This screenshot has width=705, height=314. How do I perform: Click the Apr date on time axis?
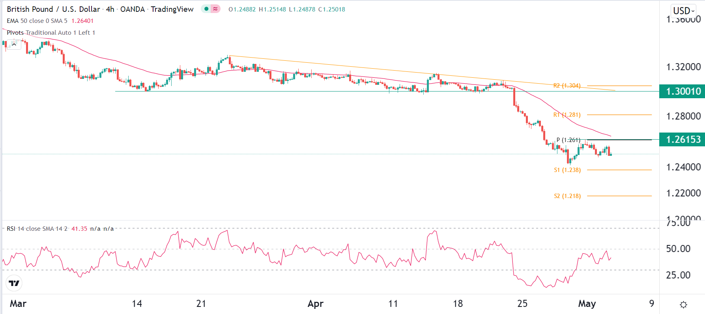click(315, 304)
